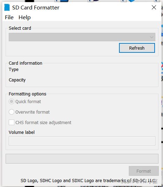Focus the Volume label text field
This screenshot has width=163, height=187.
click(82, 141)
